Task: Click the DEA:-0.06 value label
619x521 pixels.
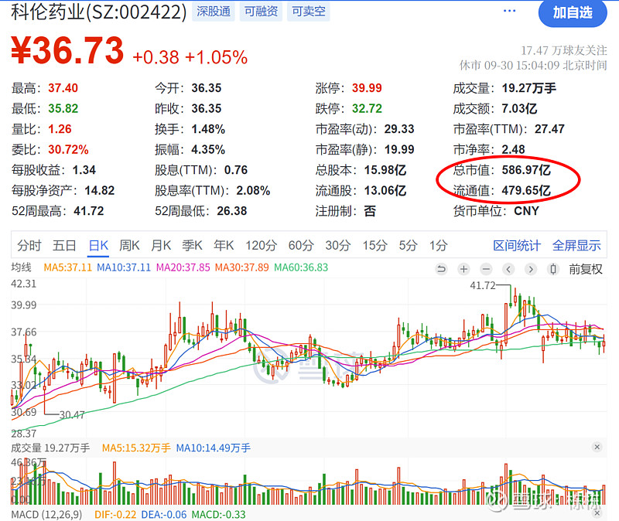Action: click(x=164, y=515)
